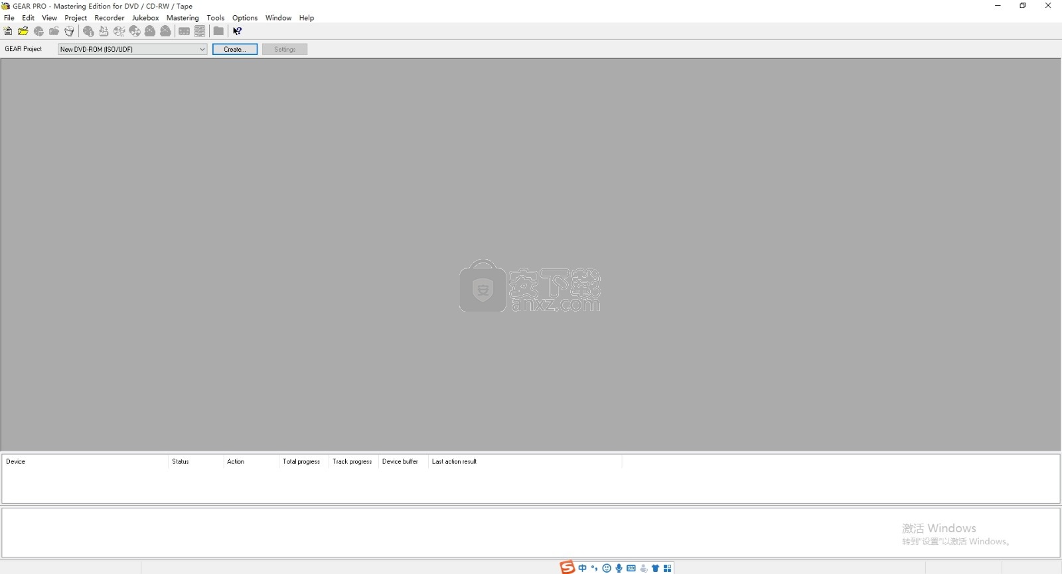Screen dimensions: 1062x574
Task: Click the Sogou input method S logo
Action: point(567,567)
